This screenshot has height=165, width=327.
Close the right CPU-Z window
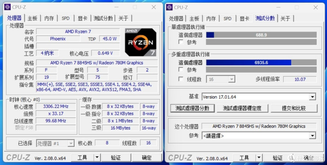tap(315, 7)
